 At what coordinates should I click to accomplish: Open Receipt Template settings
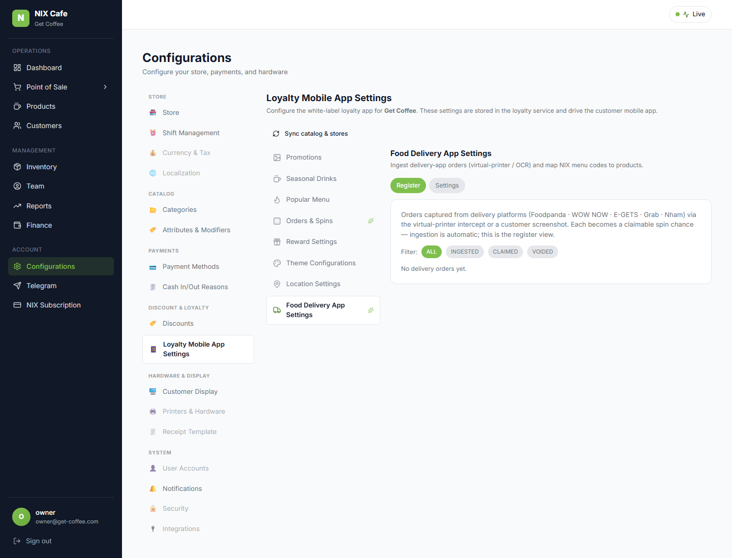coord(198,432)
